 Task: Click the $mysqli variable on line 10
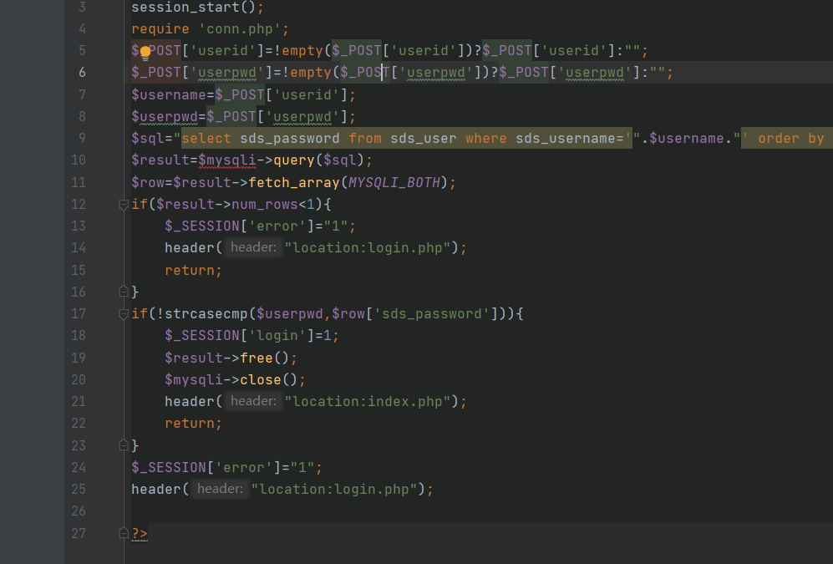click(227, 160)
